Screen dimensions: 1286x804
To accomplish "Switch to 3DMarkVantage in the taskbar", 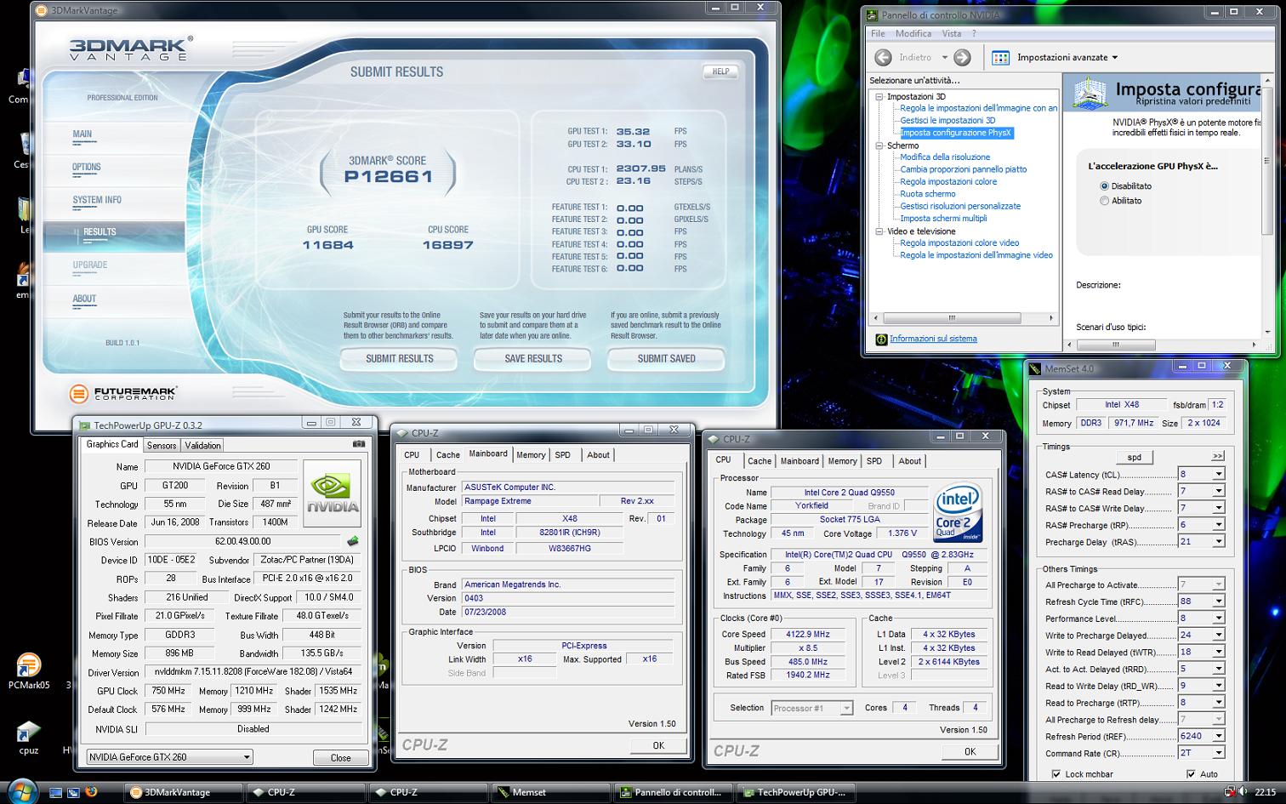I will pyautogui.click(x=183, y=792).
